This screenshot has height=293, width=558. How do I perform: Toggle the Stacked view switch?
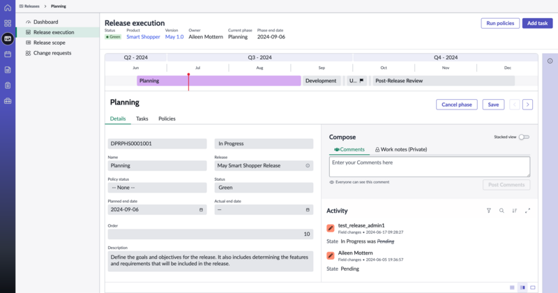tap(524, 137)
